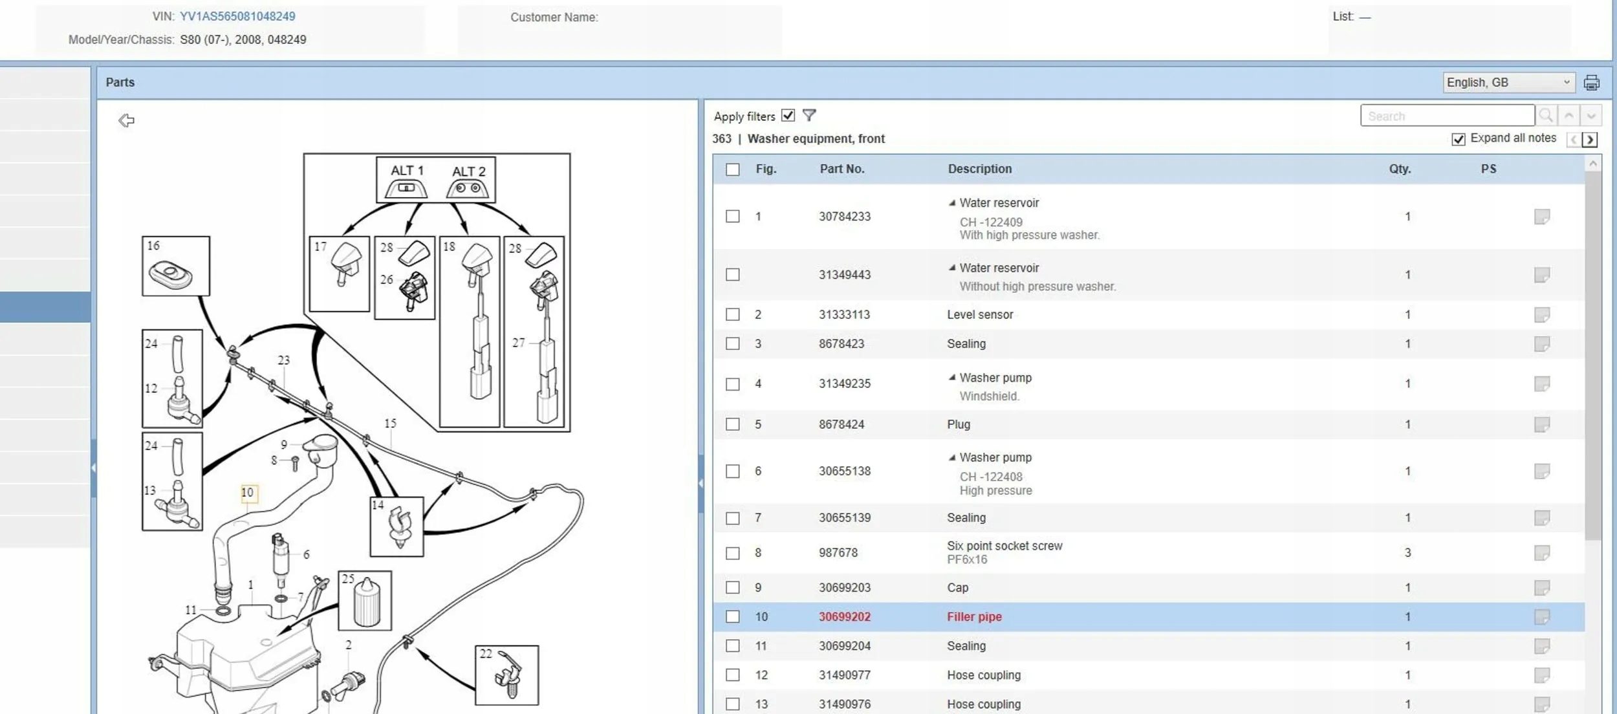Go to next search result arrow
This screenshot has height=714, width=1617.
(1591, 116)
